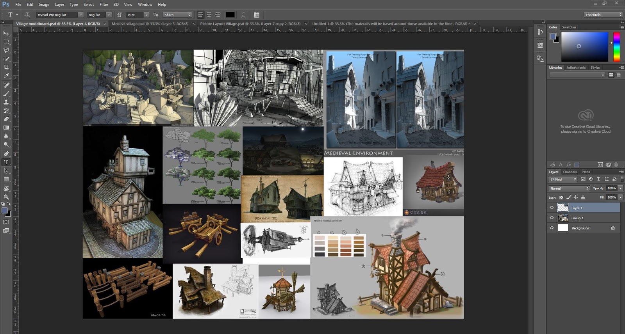The image size is (625, 334).
Task: Adjust the rainbow hue slider
Action: (x=616, y=47)
